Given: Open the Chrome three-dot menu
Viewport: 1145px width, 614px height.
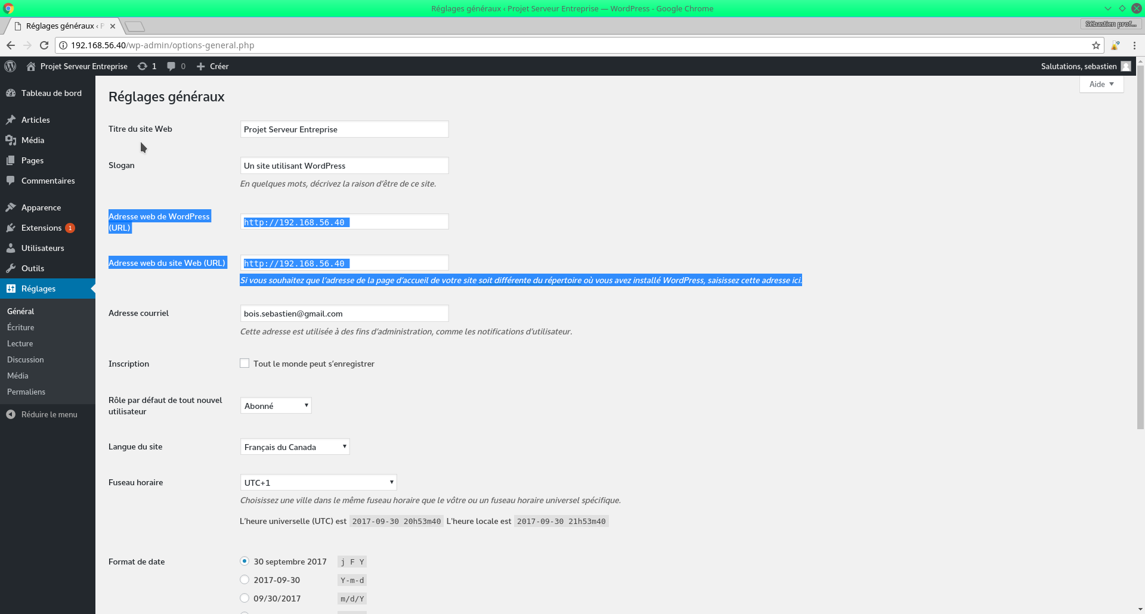Looking at the screenshot, I should coord(1134,45).
